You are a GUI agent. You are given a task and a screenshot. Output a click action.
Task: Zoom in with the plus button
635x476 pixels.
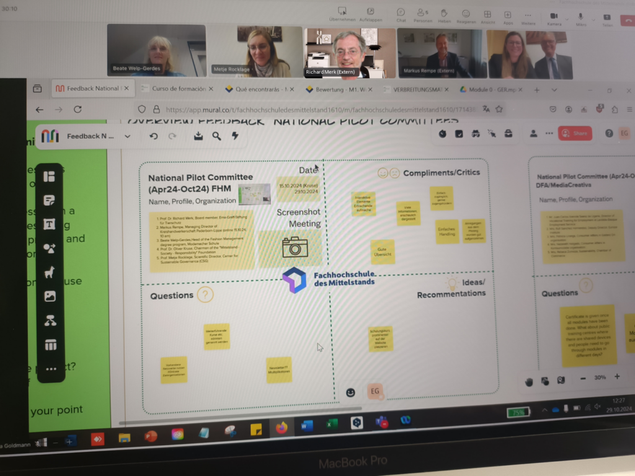pos(617,377)
